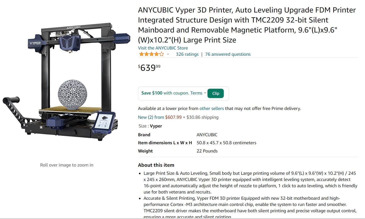Click the VYPER logo on printer image
Viewport: 365px width, 219px height.
pyautogui.click(x=35, y=43)
